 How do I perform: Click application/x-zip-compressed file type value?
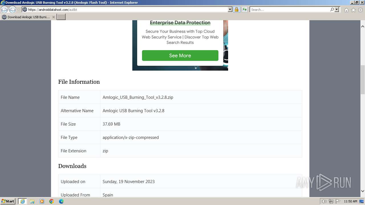point(131,137)
